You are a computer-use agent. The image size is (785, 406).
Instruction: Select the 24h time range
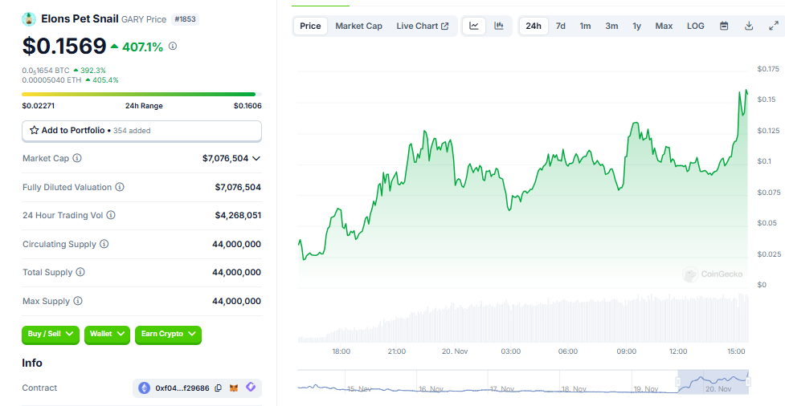534,26
